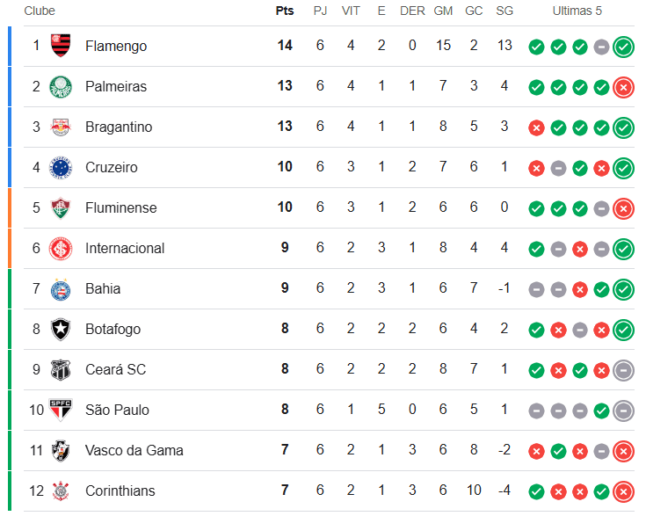The height and width of the screenshot is (516, 646).
Task: Click the Cruzeiro club crest icon
Action: 60,167
